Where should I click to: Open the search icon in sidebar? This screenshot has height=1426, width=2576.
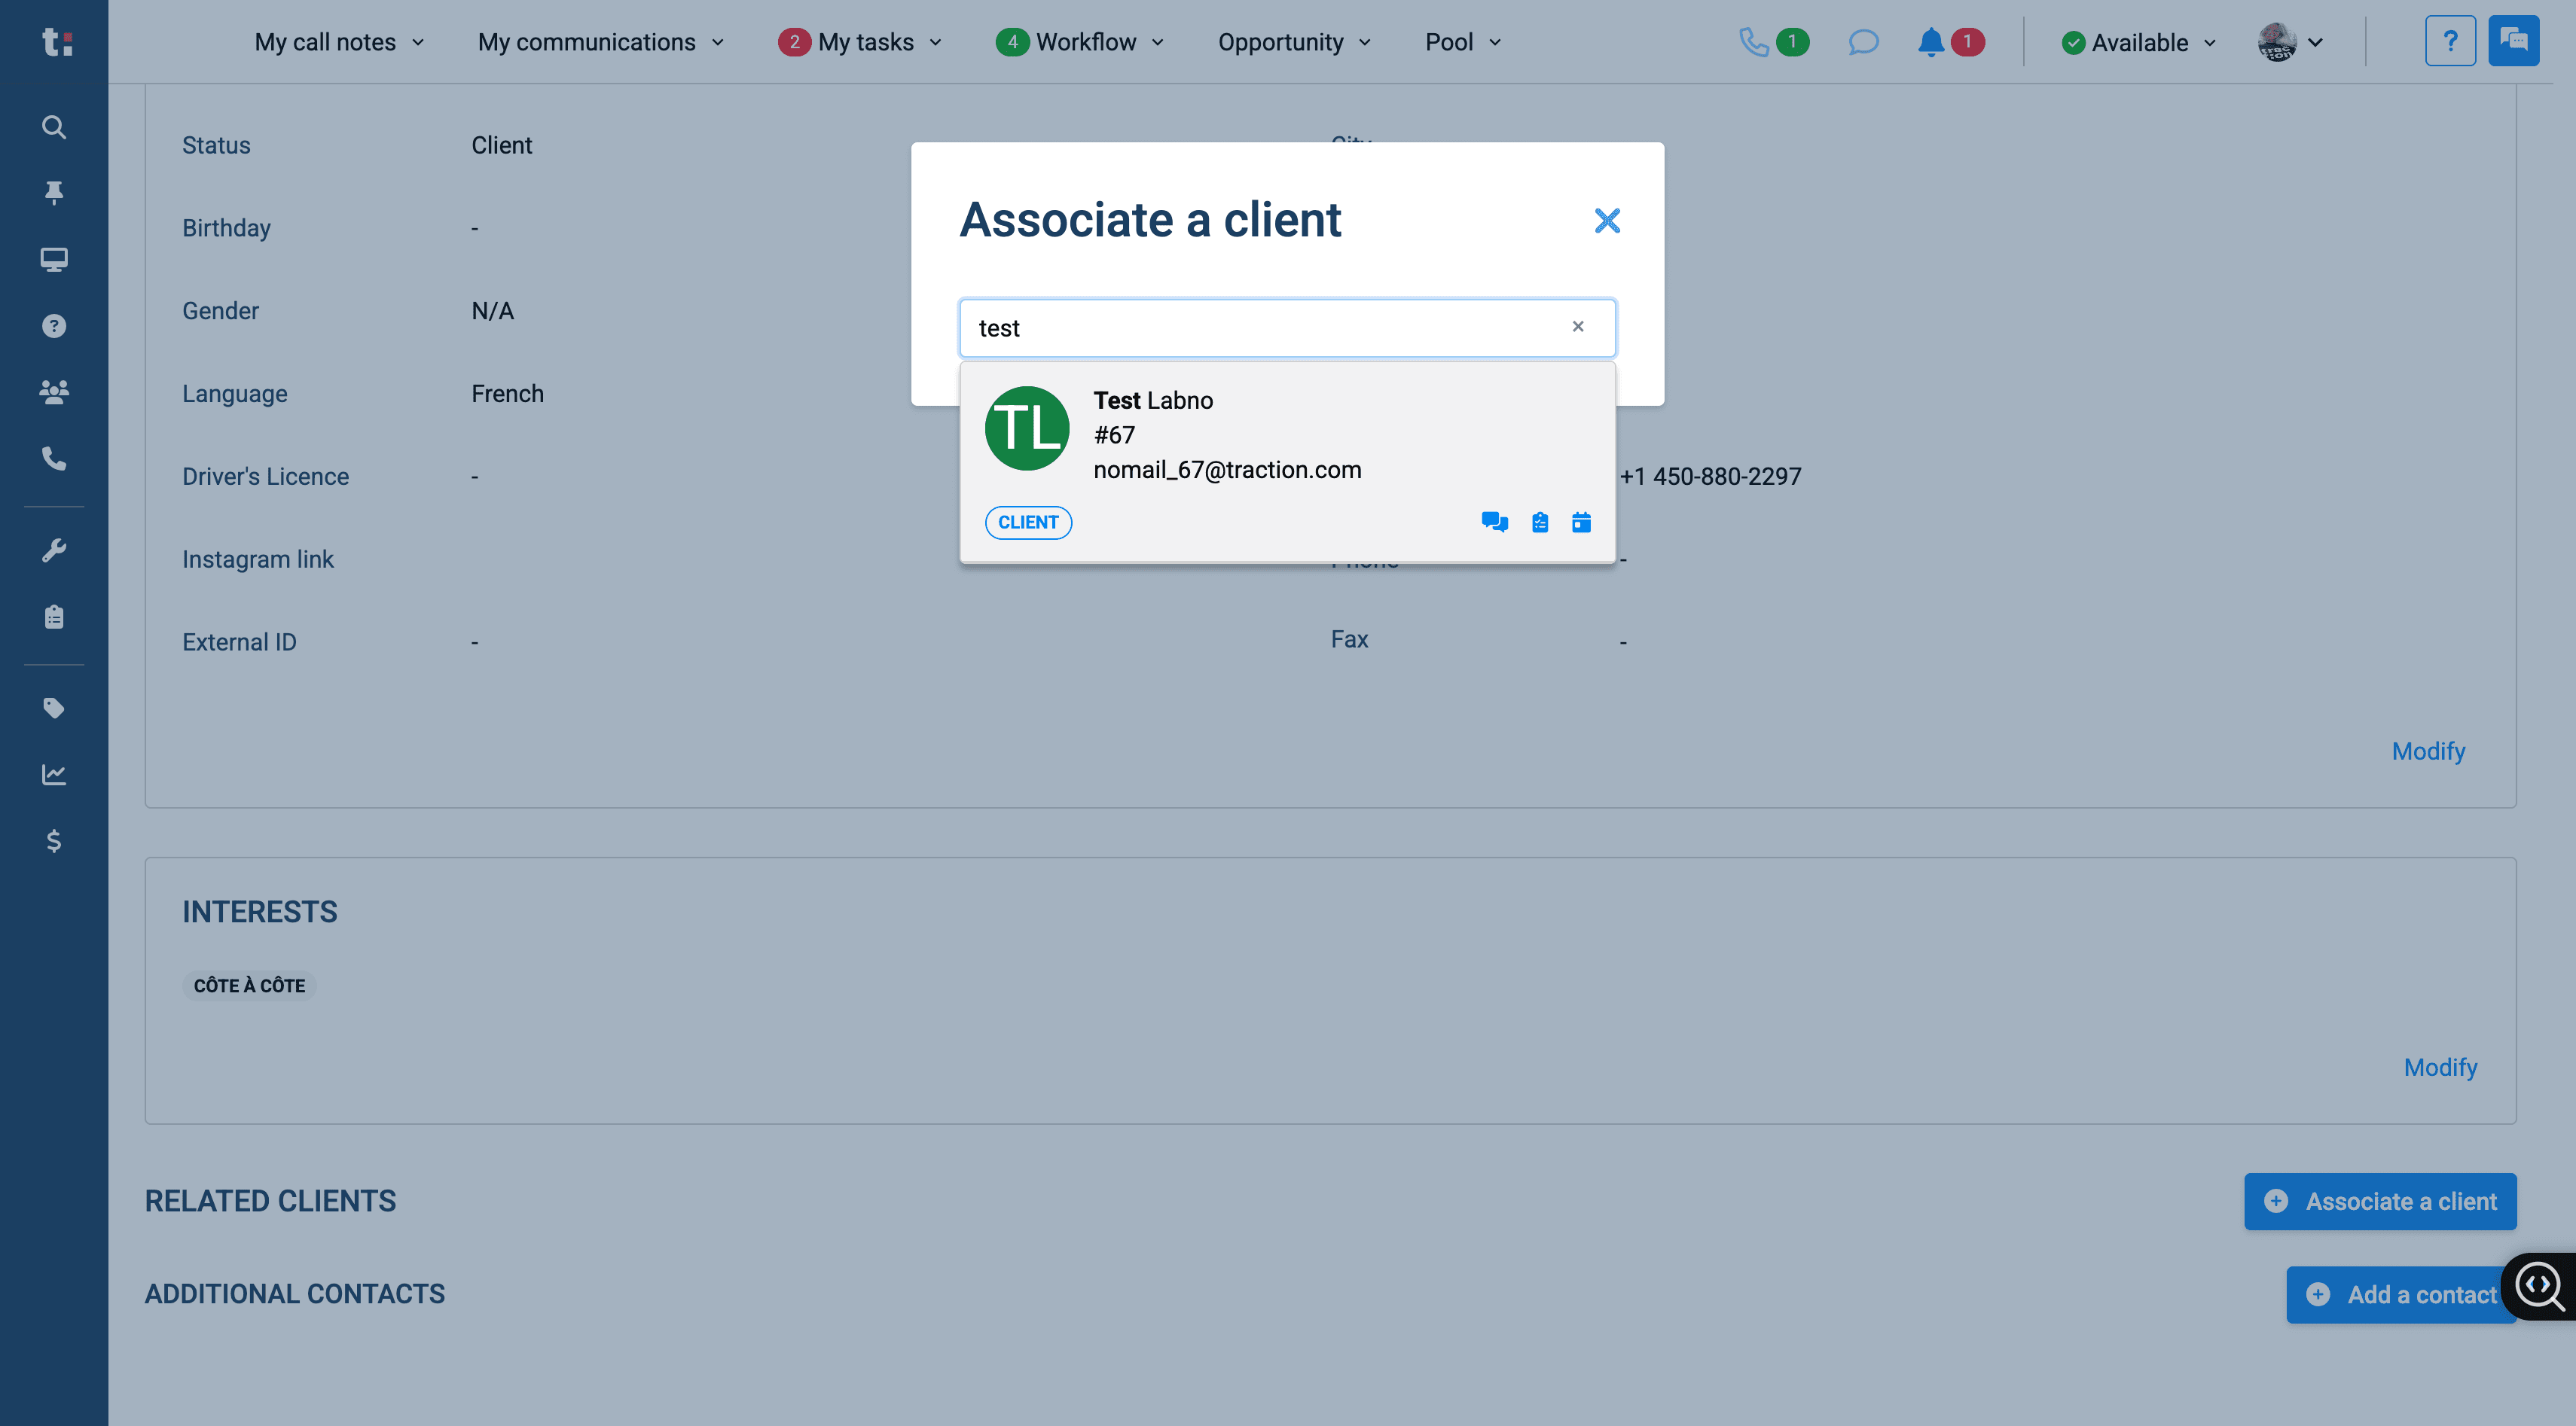click(x=54, y=127)
